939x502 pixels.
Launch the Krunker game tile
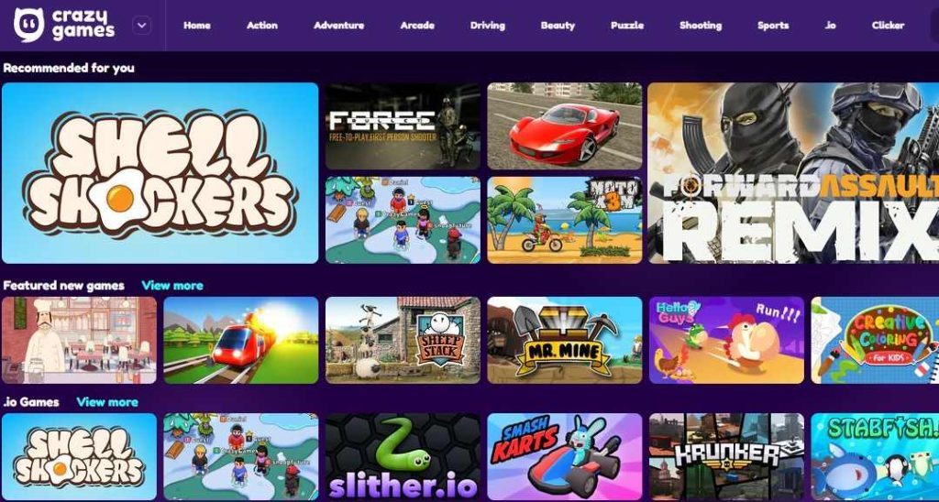click(726, 457)
